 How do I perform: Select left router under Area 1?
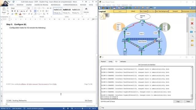pyautogui.click(x=125, y=29)
